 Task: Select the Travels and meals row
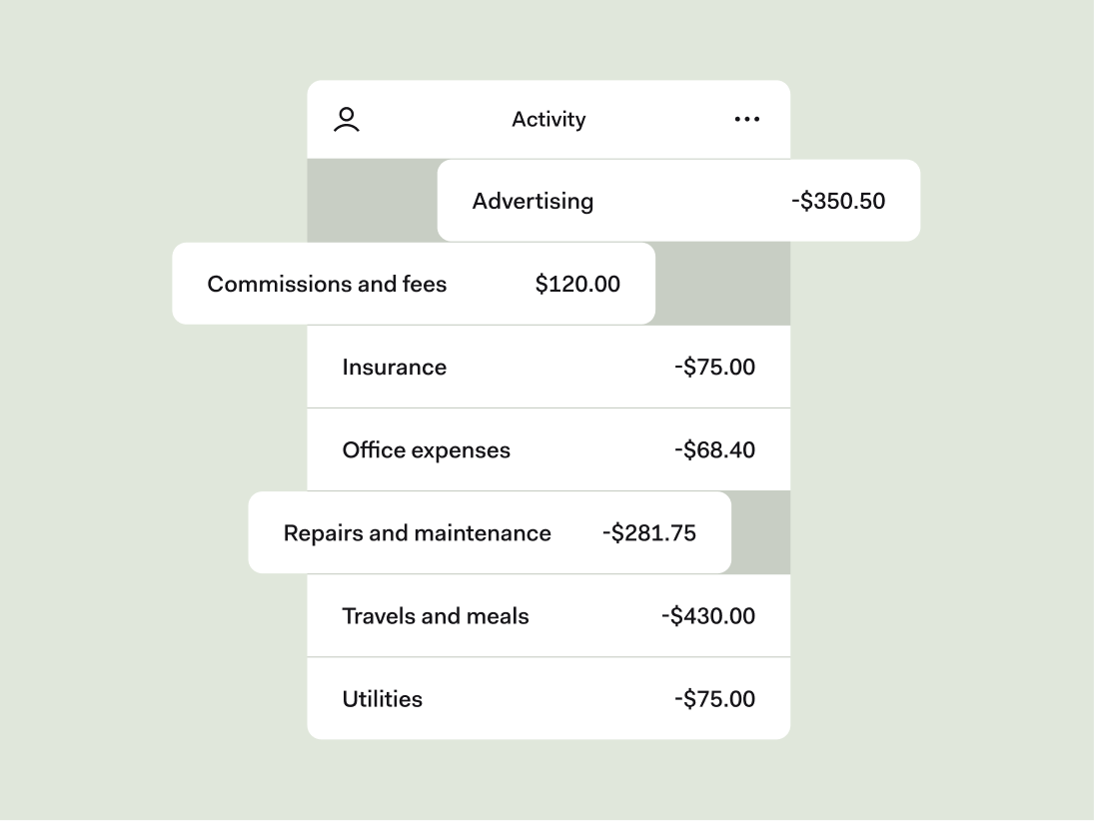pyautogui.click(x=548, y=615)
